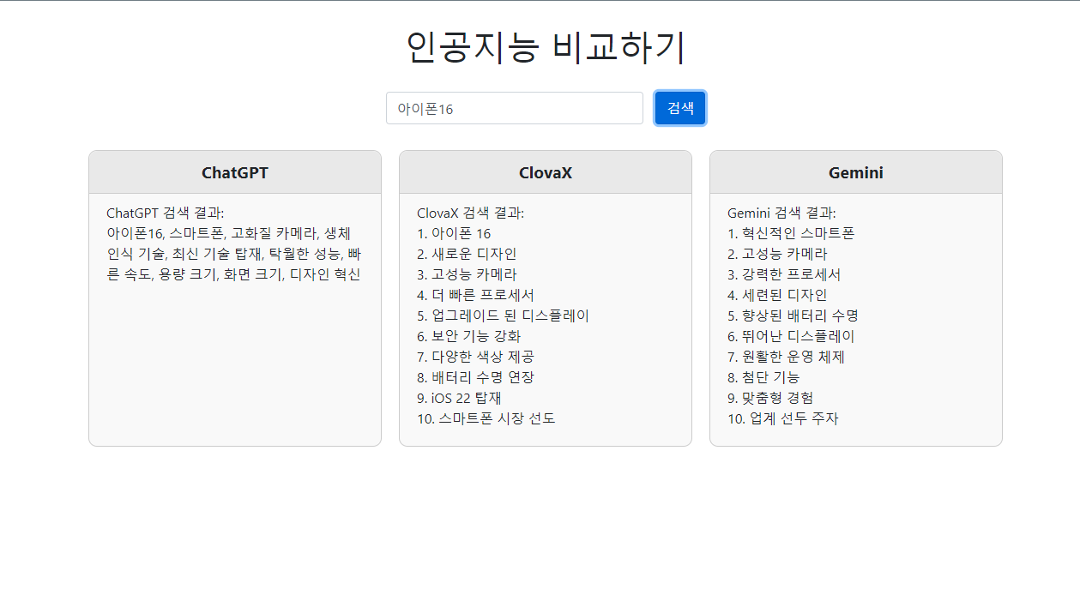The image size is (1080, 601).
Task: Click Gemini item '4. 세련된 디자인'
Action: click(777, 295)
